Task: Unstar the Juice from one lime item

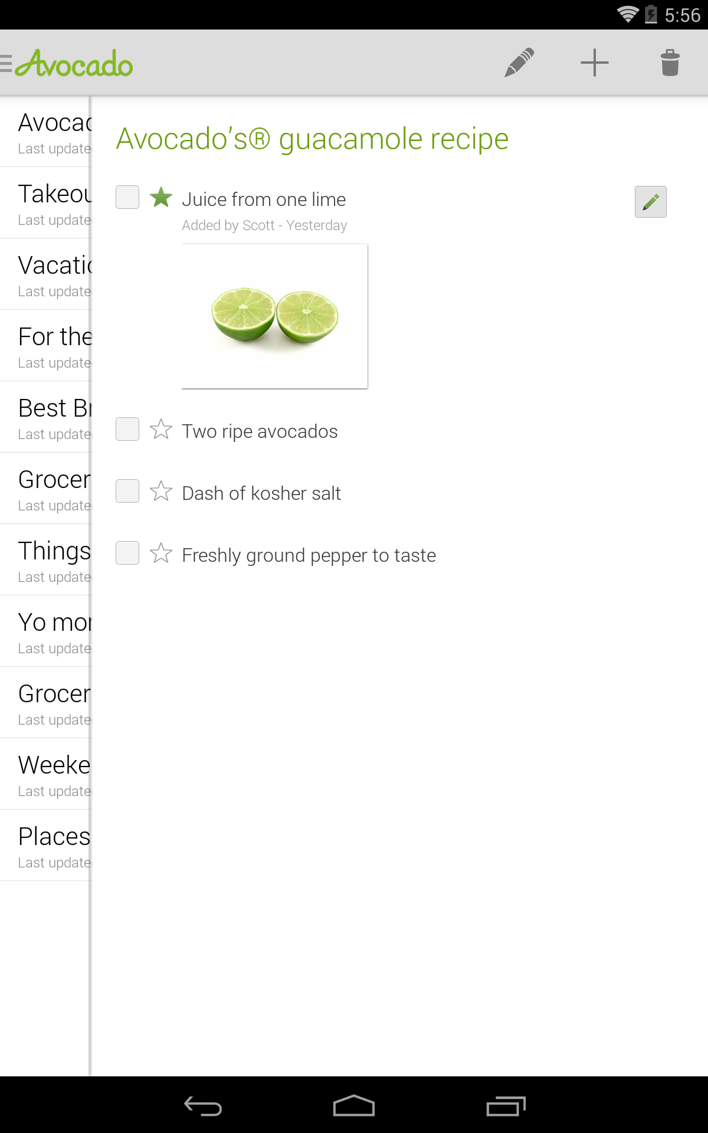Action: 160,197
